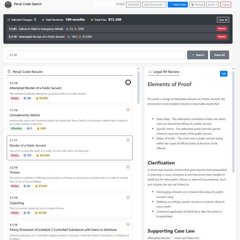
Task: Click the Clarification heading
Action: click(x=161, y=163)
